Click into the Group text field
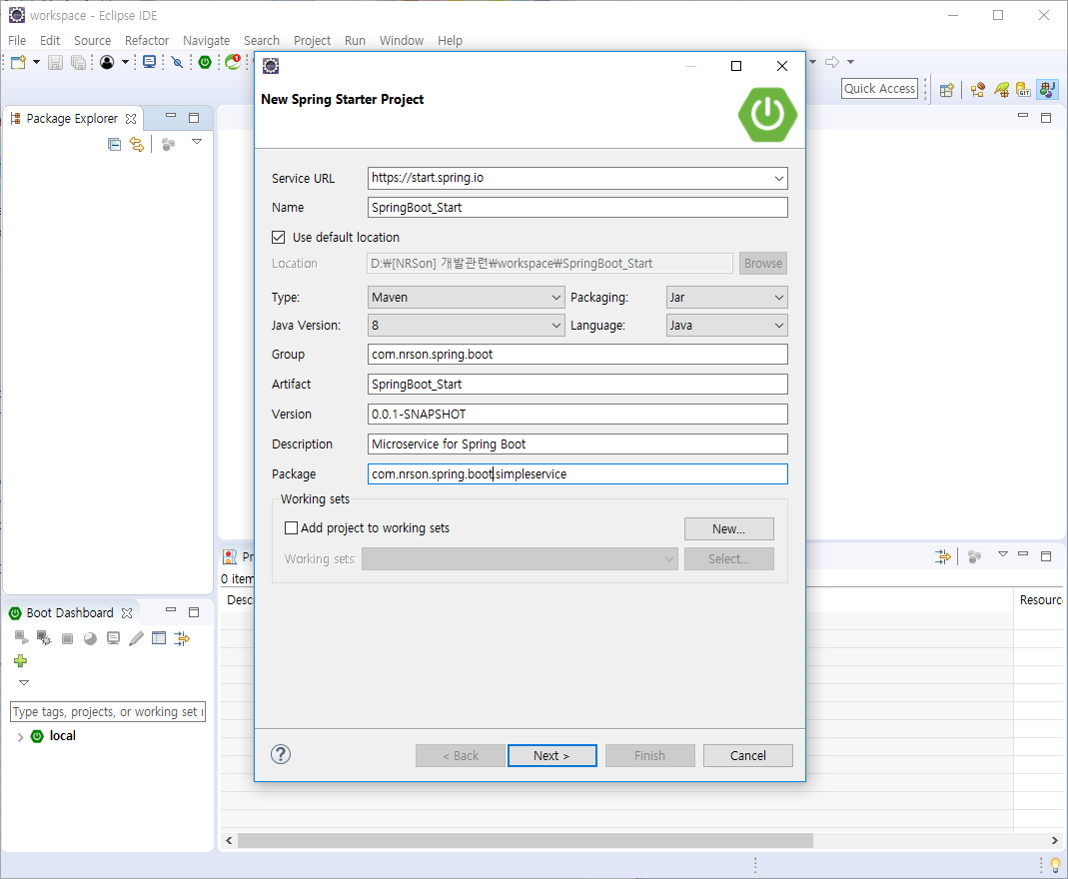The width and height of the screenshot is (1068, 879). [577, 354]
